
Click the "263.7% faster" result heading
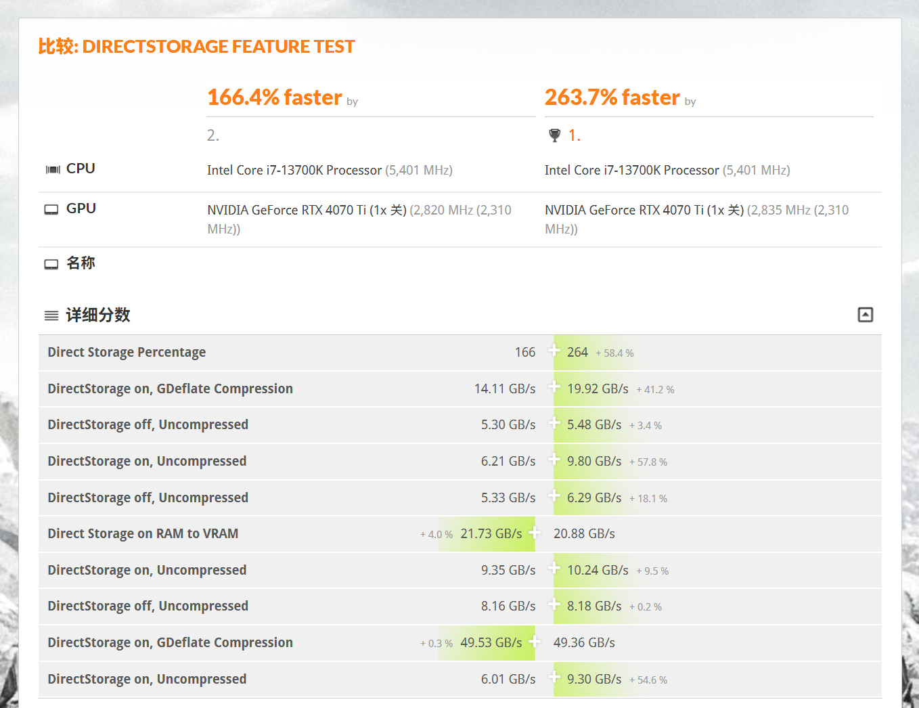coord(612,97)
